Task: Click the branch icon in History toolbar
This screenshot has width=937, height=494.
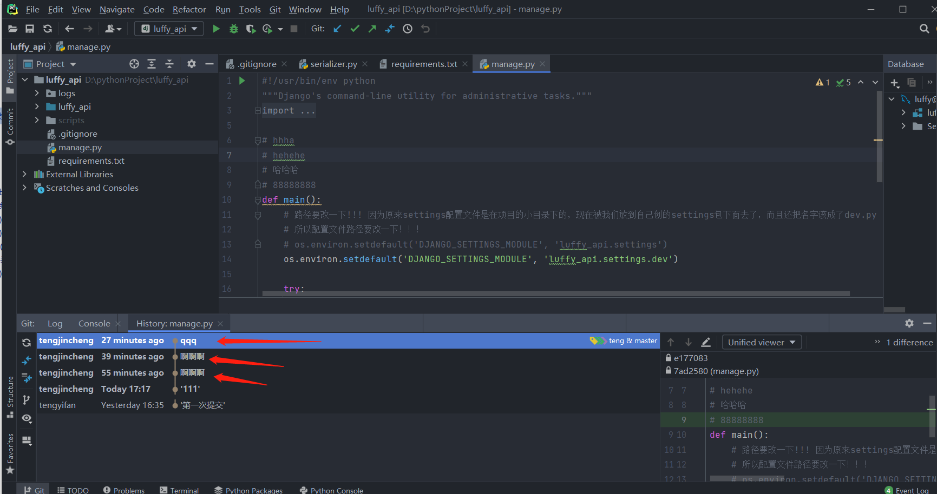Action: point(26,400)
